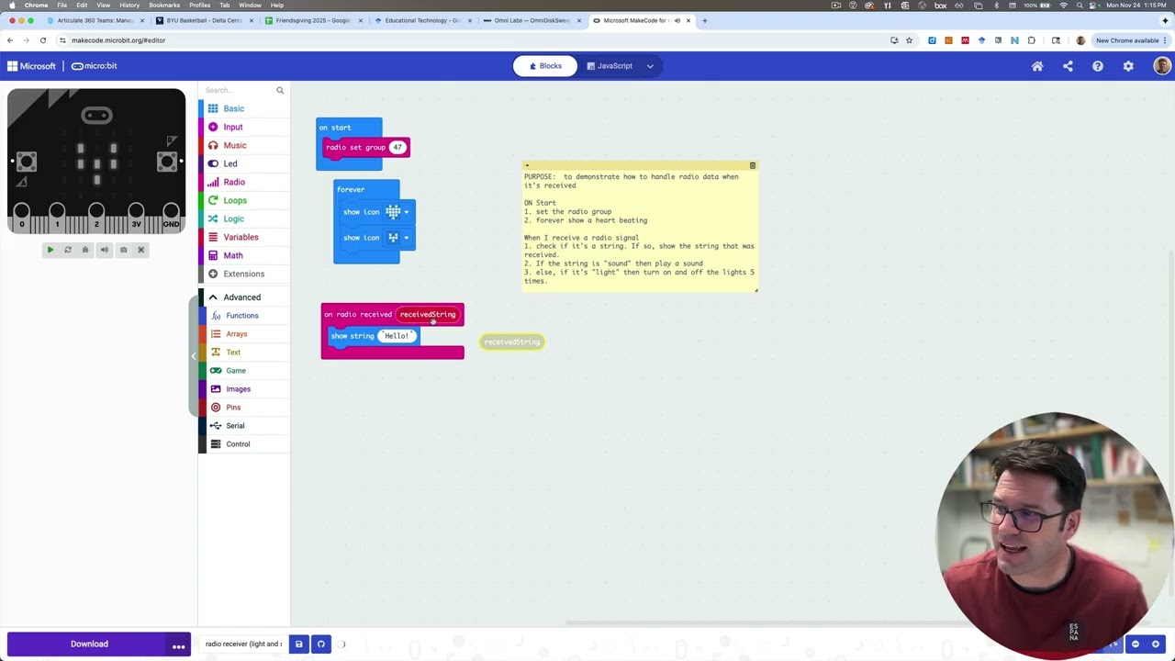Open the Text category
The width and height of the screenshot is (1175, 661).
coord(243,353)
